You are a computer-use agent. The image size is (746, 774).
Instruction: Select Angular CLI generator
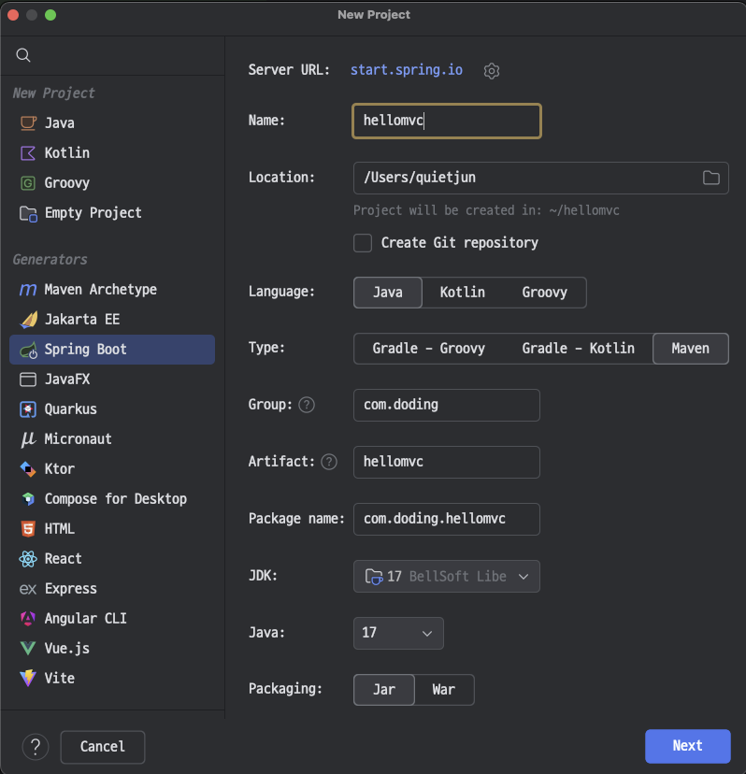pos(112,619)
